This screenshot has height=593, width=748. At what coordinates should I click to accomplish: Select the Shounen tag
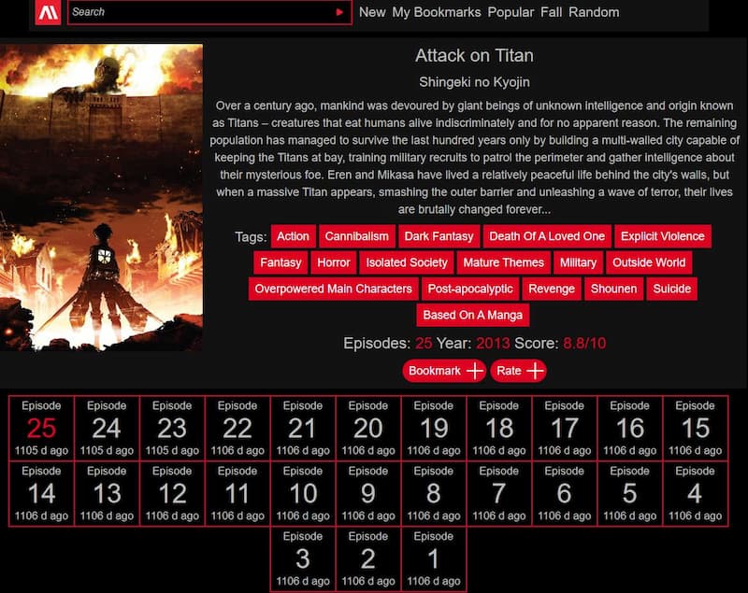pos(613,289)
